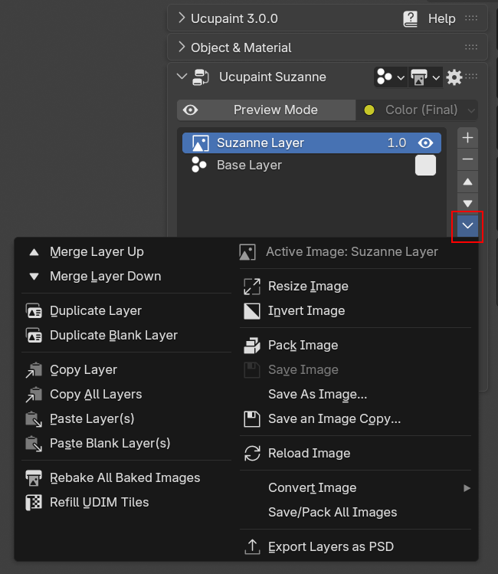This screenshot has width=498, height=574.
Task: Click the Copy Layer clipboard icon
Action: point(34,369)
